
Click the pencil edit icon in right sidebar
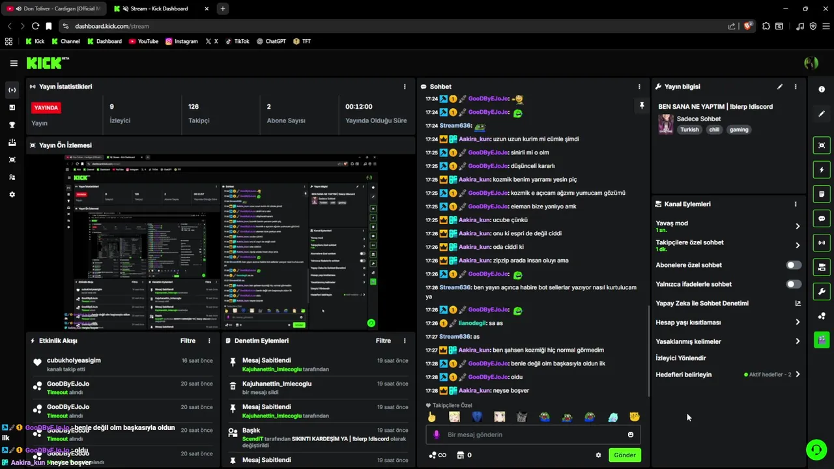[822, 113]
